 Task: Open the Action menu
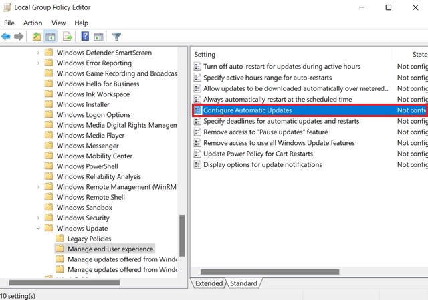[33, 23]
